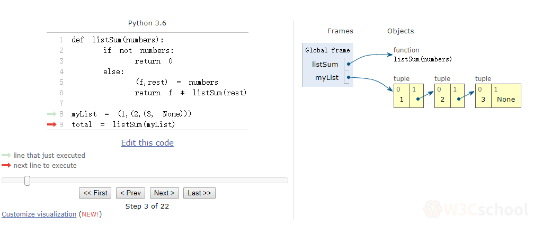534x225 pixels.
Task: Click the pointer dot in first tuple
Action: pos(417,99)
